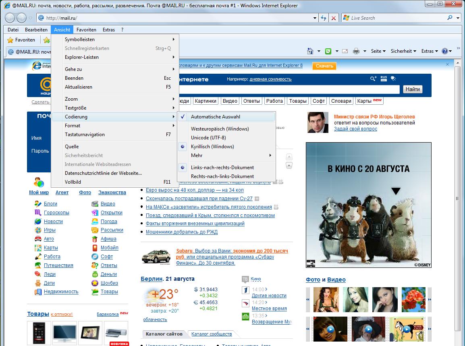Image resolution: width=465 pixels, height=346 pixels.
Task: Open the Каталог сообществ tab link
Action: 212,334
